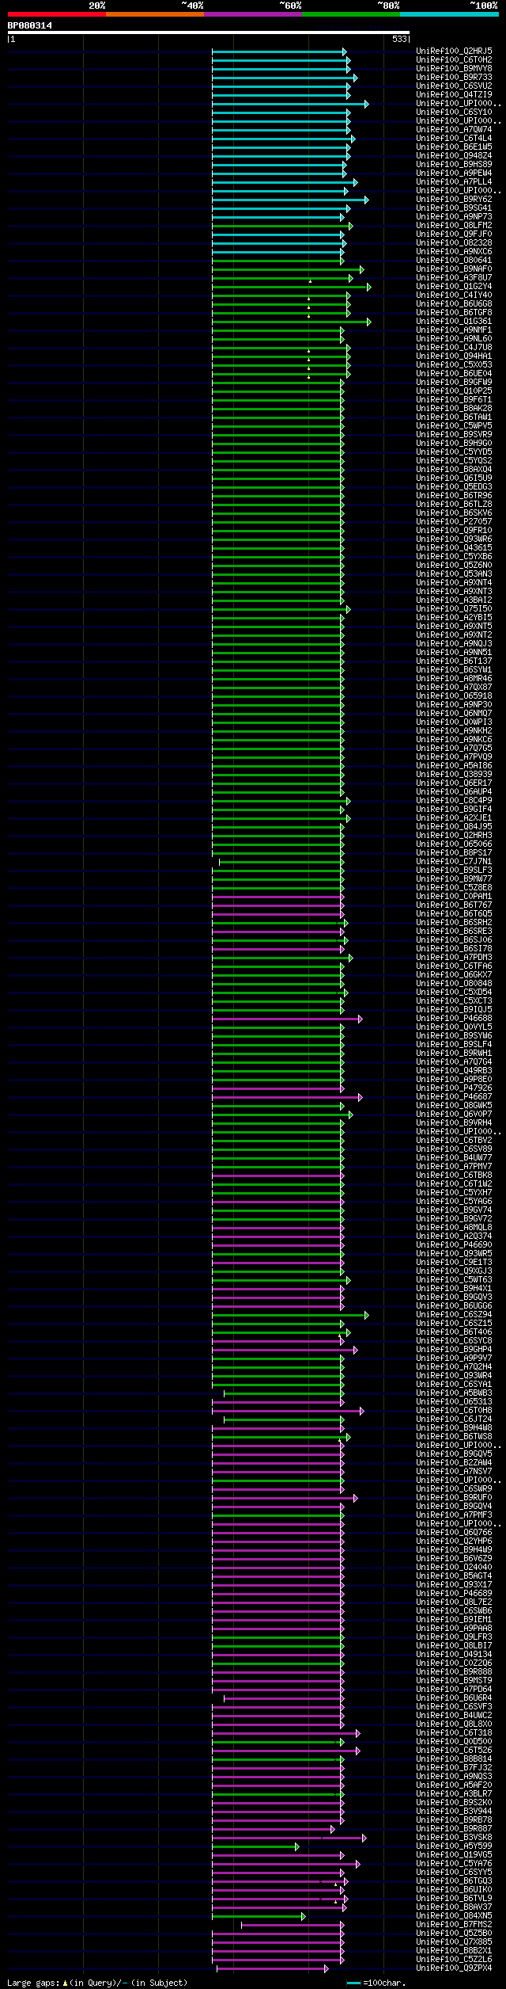Click label UniRef100_C4IY40
The width and height of the screenshot is (506, 1989).
coord(454,295)
